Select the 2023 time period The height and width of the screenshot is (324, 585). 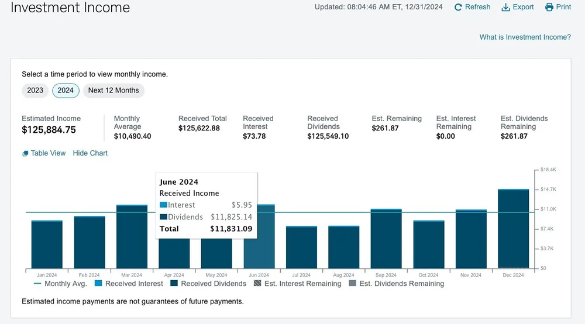point(35,91)
